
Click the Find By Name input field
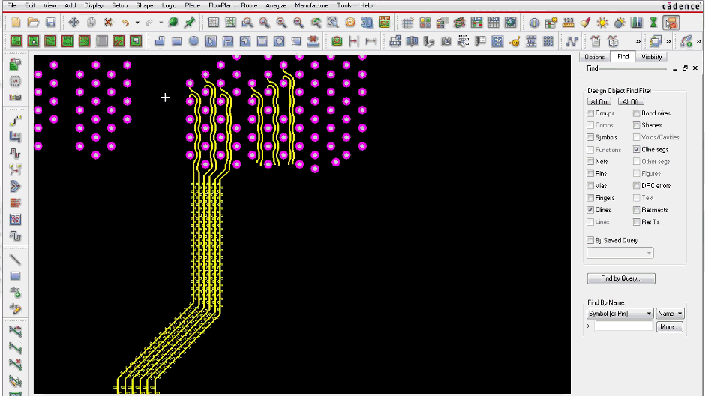point(623,326)
